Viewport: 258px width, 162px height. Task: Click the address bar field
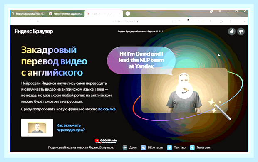(124, 21)
